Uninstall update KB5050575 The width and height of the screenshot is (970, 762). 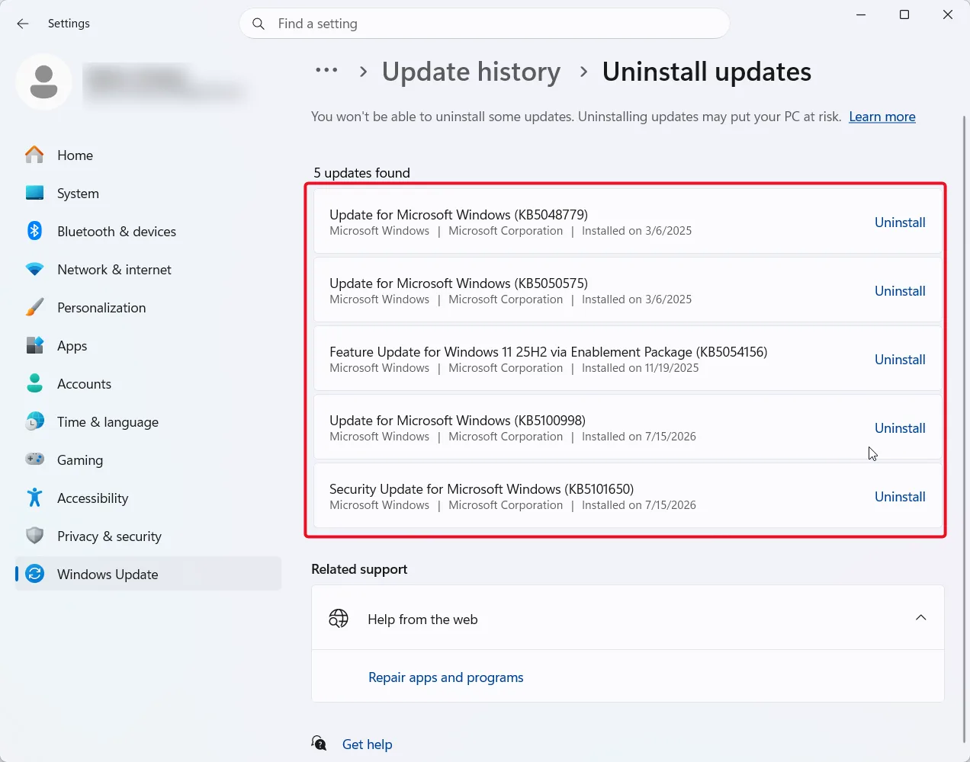900,291
